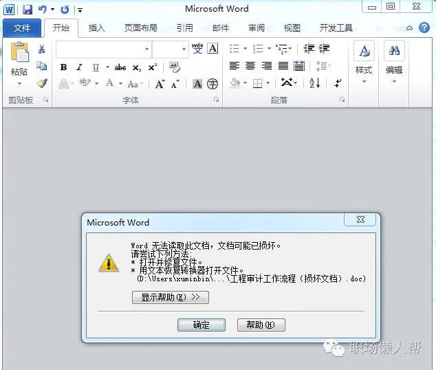Click the Redo icon in title bar

[65, 10]
